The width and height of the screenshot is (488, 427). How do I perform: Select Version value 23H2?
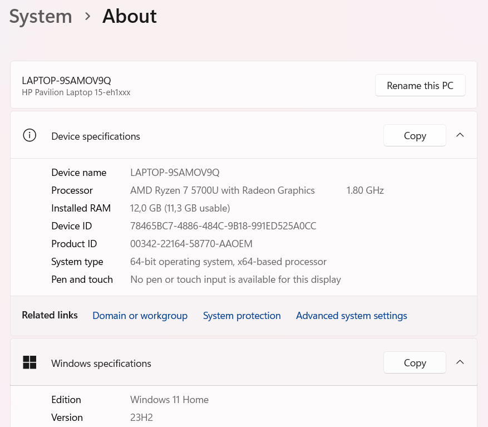pos(141,418)
